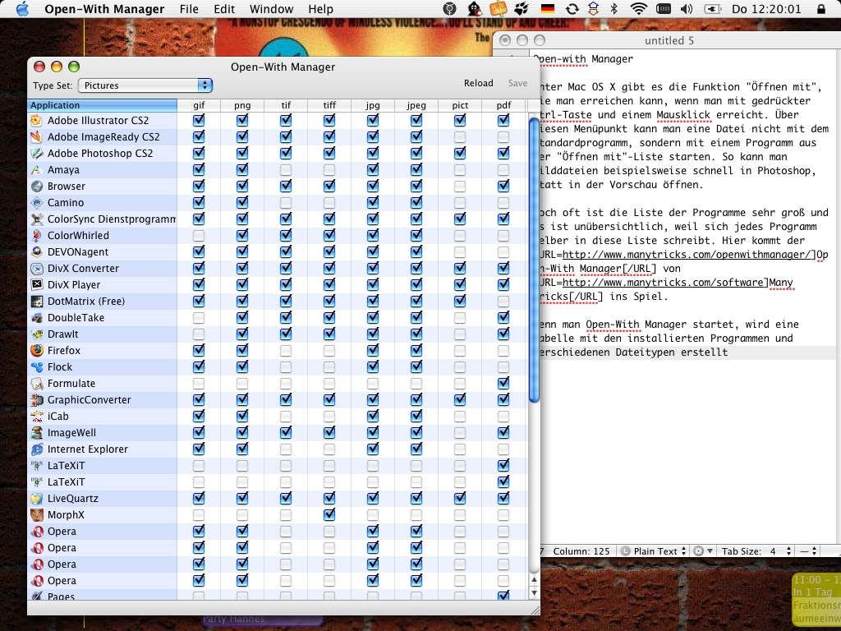841x631 pixels.
Task: Select the DotMatrix (Free) icon
Action: point(36,301)
